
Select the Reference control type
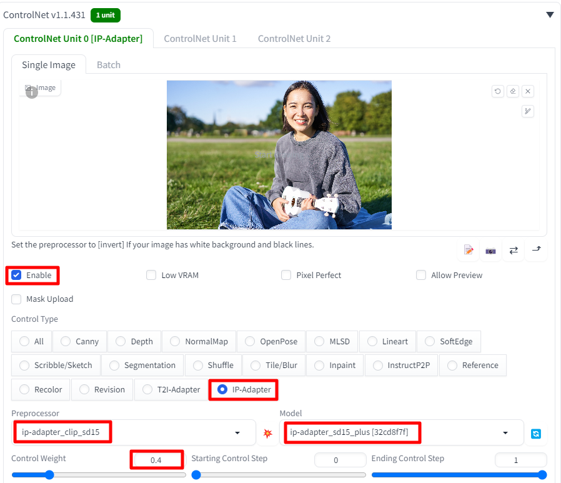(473, 366)
